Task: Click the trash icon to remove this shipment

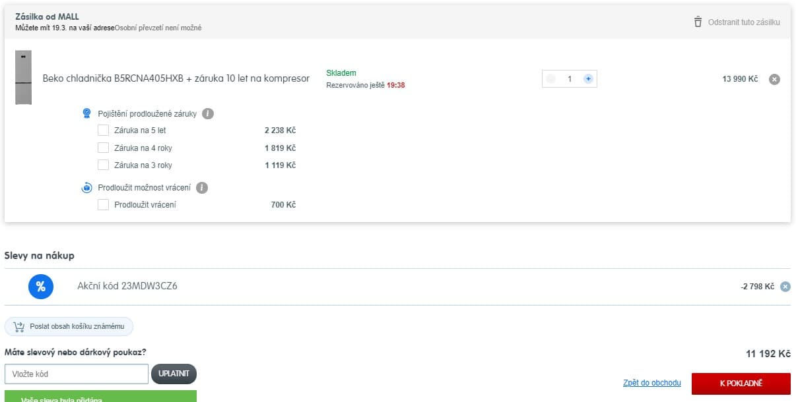Action: [x=698, y=22]
